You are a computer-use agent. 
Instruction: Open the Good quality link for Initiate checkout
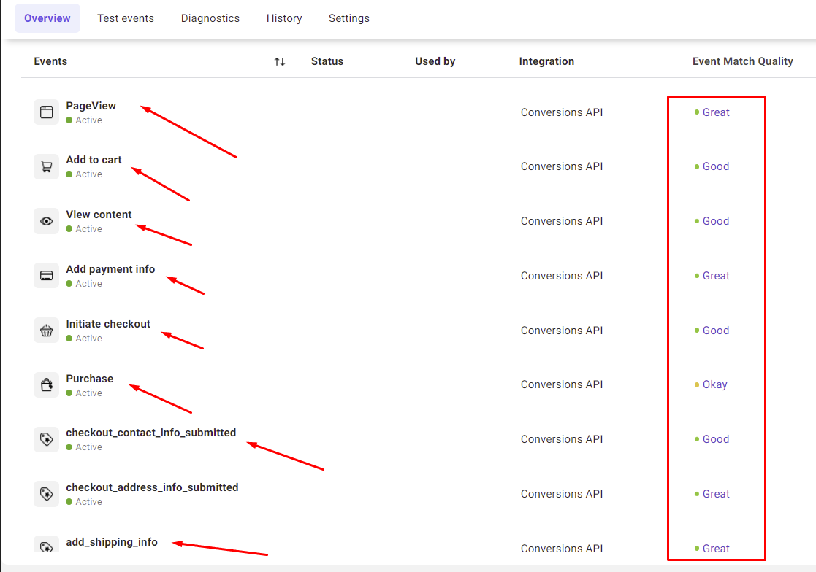tap(716, 331)
